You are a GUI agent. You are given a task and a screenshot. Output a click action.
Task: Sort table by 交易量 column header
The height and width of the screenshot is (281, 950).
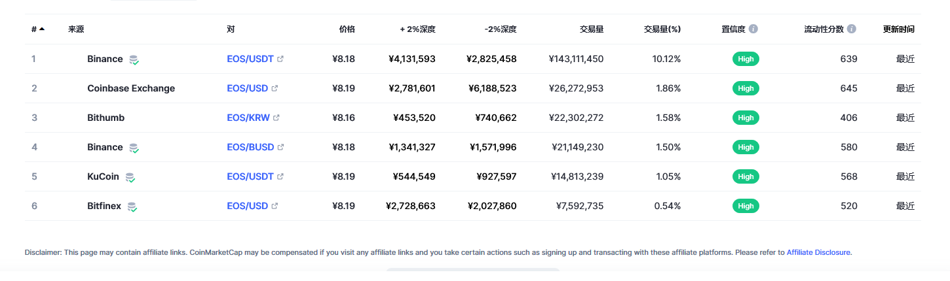tap(591, 29)
